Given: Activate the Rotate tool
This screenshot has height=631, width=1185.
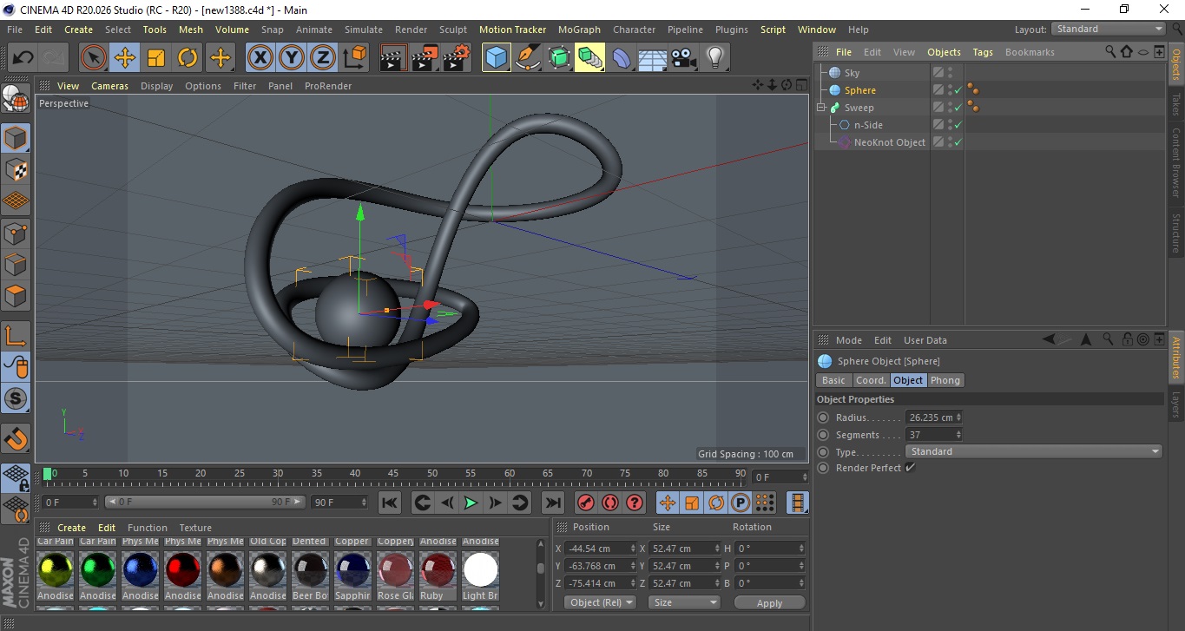Looking at the screenshot, I should (188, 58).
